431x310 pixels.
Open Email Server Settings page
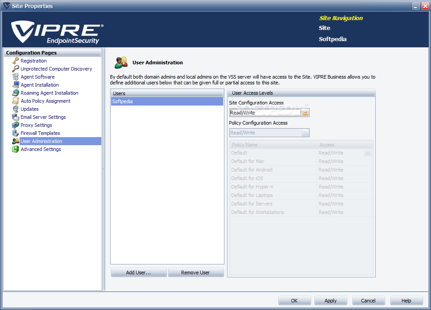(43, 117)
